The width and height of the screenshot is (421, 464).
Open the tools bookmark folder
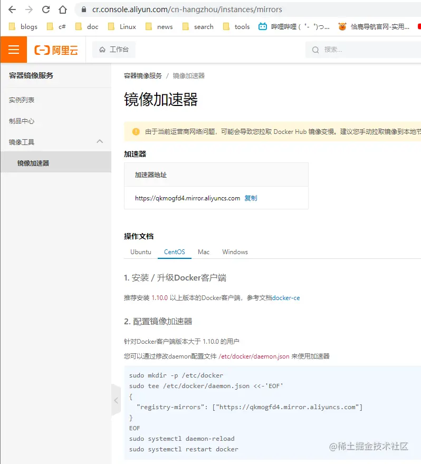click(236, 27)
